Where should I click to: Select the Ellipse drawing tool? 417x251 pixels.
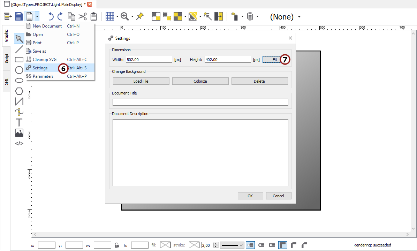pos(19,81)
